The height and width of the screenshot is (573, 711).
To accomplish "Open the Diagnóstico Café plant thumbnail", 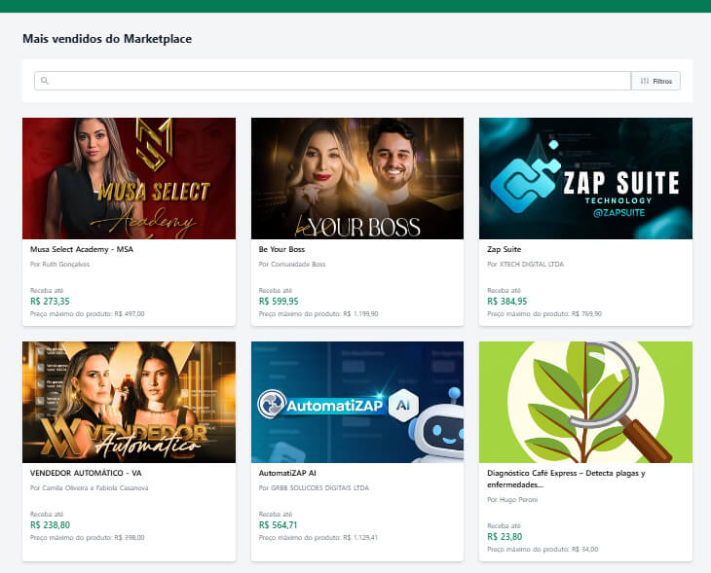I will click(585, 402).
